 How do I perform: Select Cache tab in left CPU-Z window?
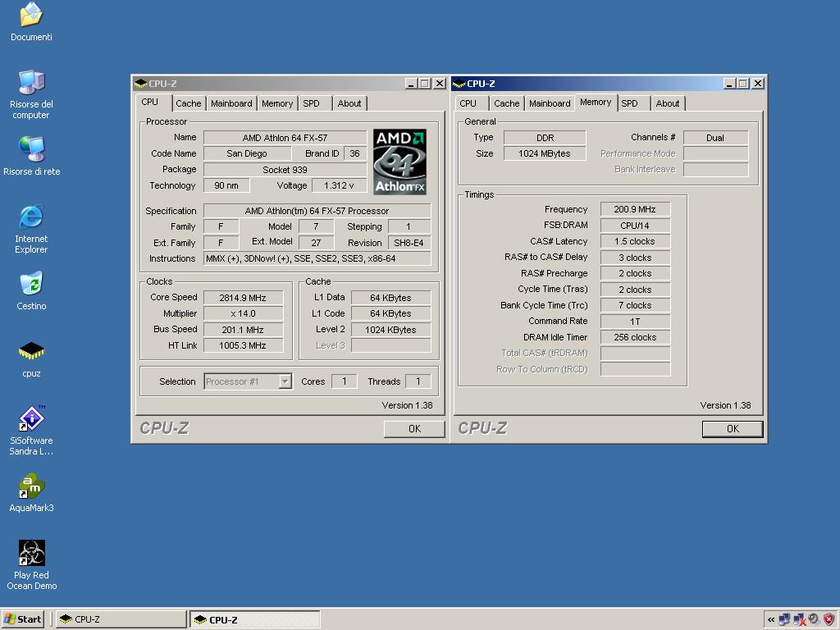(188, 103)
